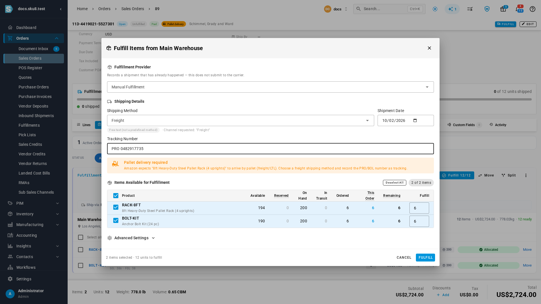Collapse the sidebar with the arrow icon
541x304 pixels.
pyautogui.click(x=61, y=9)
